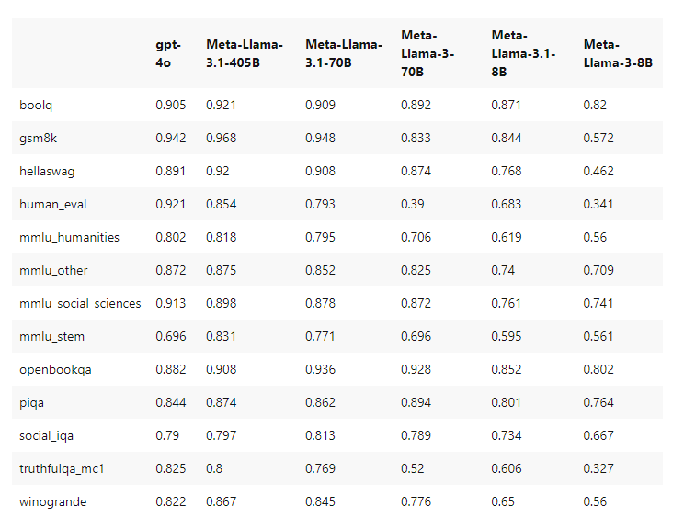Click the Meta-Llama-3-70B column header
The height and width of the screenshot is (528, 684).
(428, 52)
